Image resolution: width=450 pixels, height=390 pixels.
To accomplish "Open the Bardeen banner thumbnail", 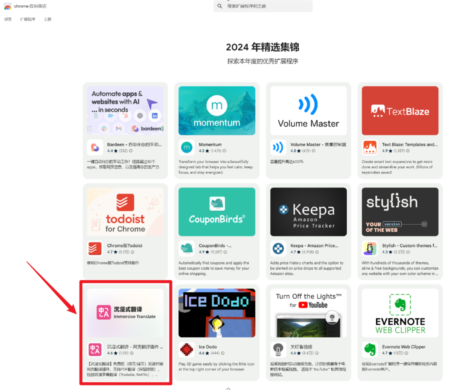I will (x=125, y=111).
